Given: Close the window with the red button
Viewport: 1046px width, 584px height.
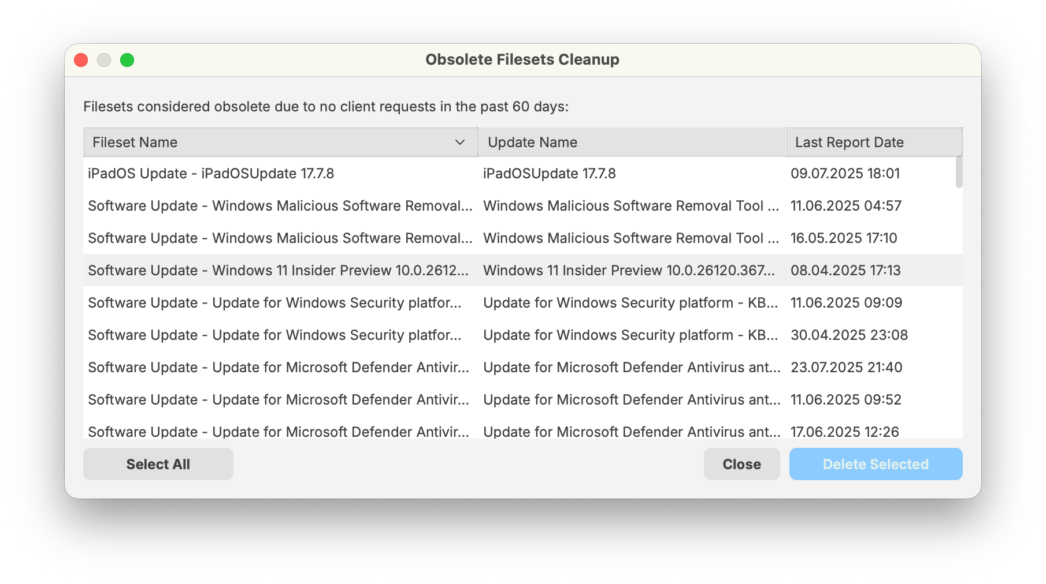Looking at the screenshot, I should click(x=81, y=60).
